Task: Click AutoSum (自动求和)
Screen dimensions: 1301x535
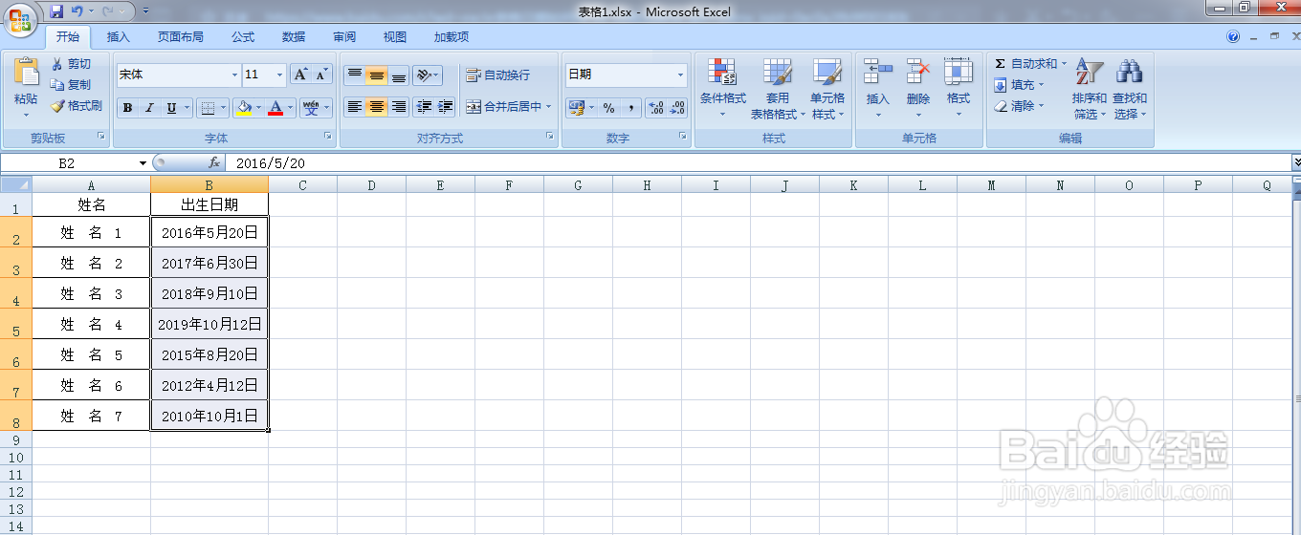Action: click(1031, 64)
